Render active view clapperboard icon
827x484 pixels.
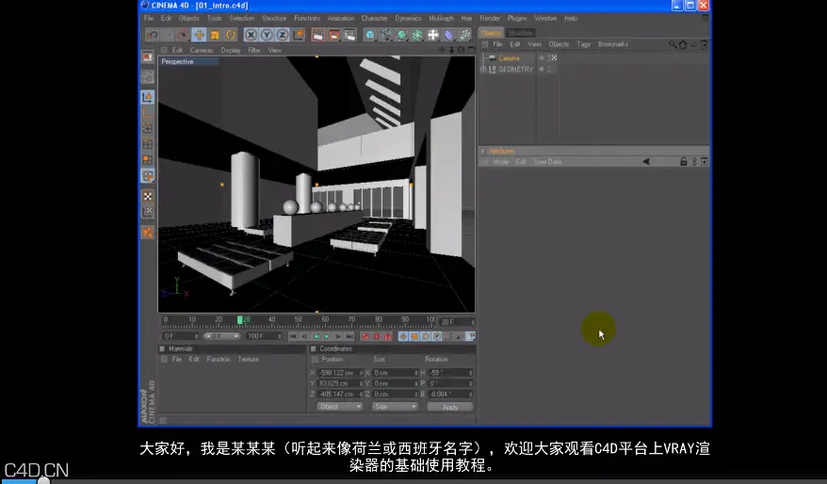tap(318, 36)
